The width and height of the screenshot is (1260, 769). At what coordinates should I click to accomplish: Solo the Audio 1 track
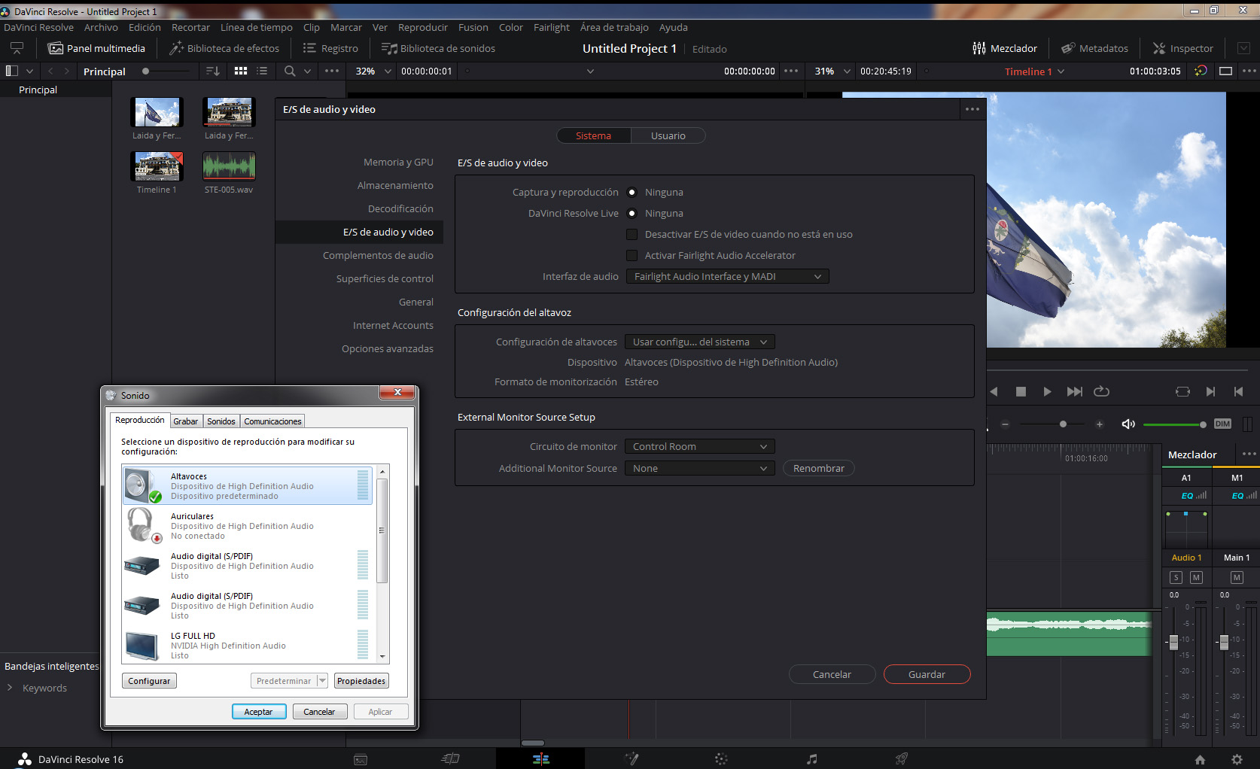(1176, 578)
